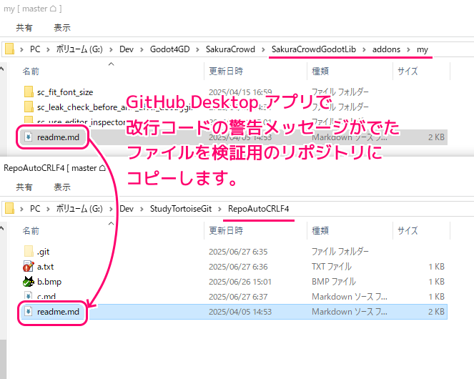Sort by 種類 column in top window
Viewport: 474px width, 379px height.
click(320, 72)
